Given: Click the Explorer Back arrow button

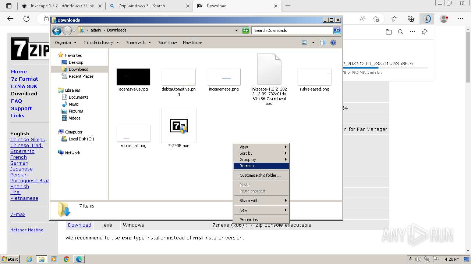Looking at the screenshot, I should (x=57, y=30).
